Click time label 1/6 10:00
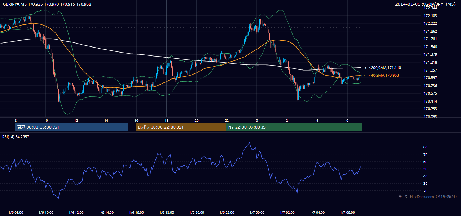This screenshot has height=216, width=461. pyautogui.click(x=46, y=213)
